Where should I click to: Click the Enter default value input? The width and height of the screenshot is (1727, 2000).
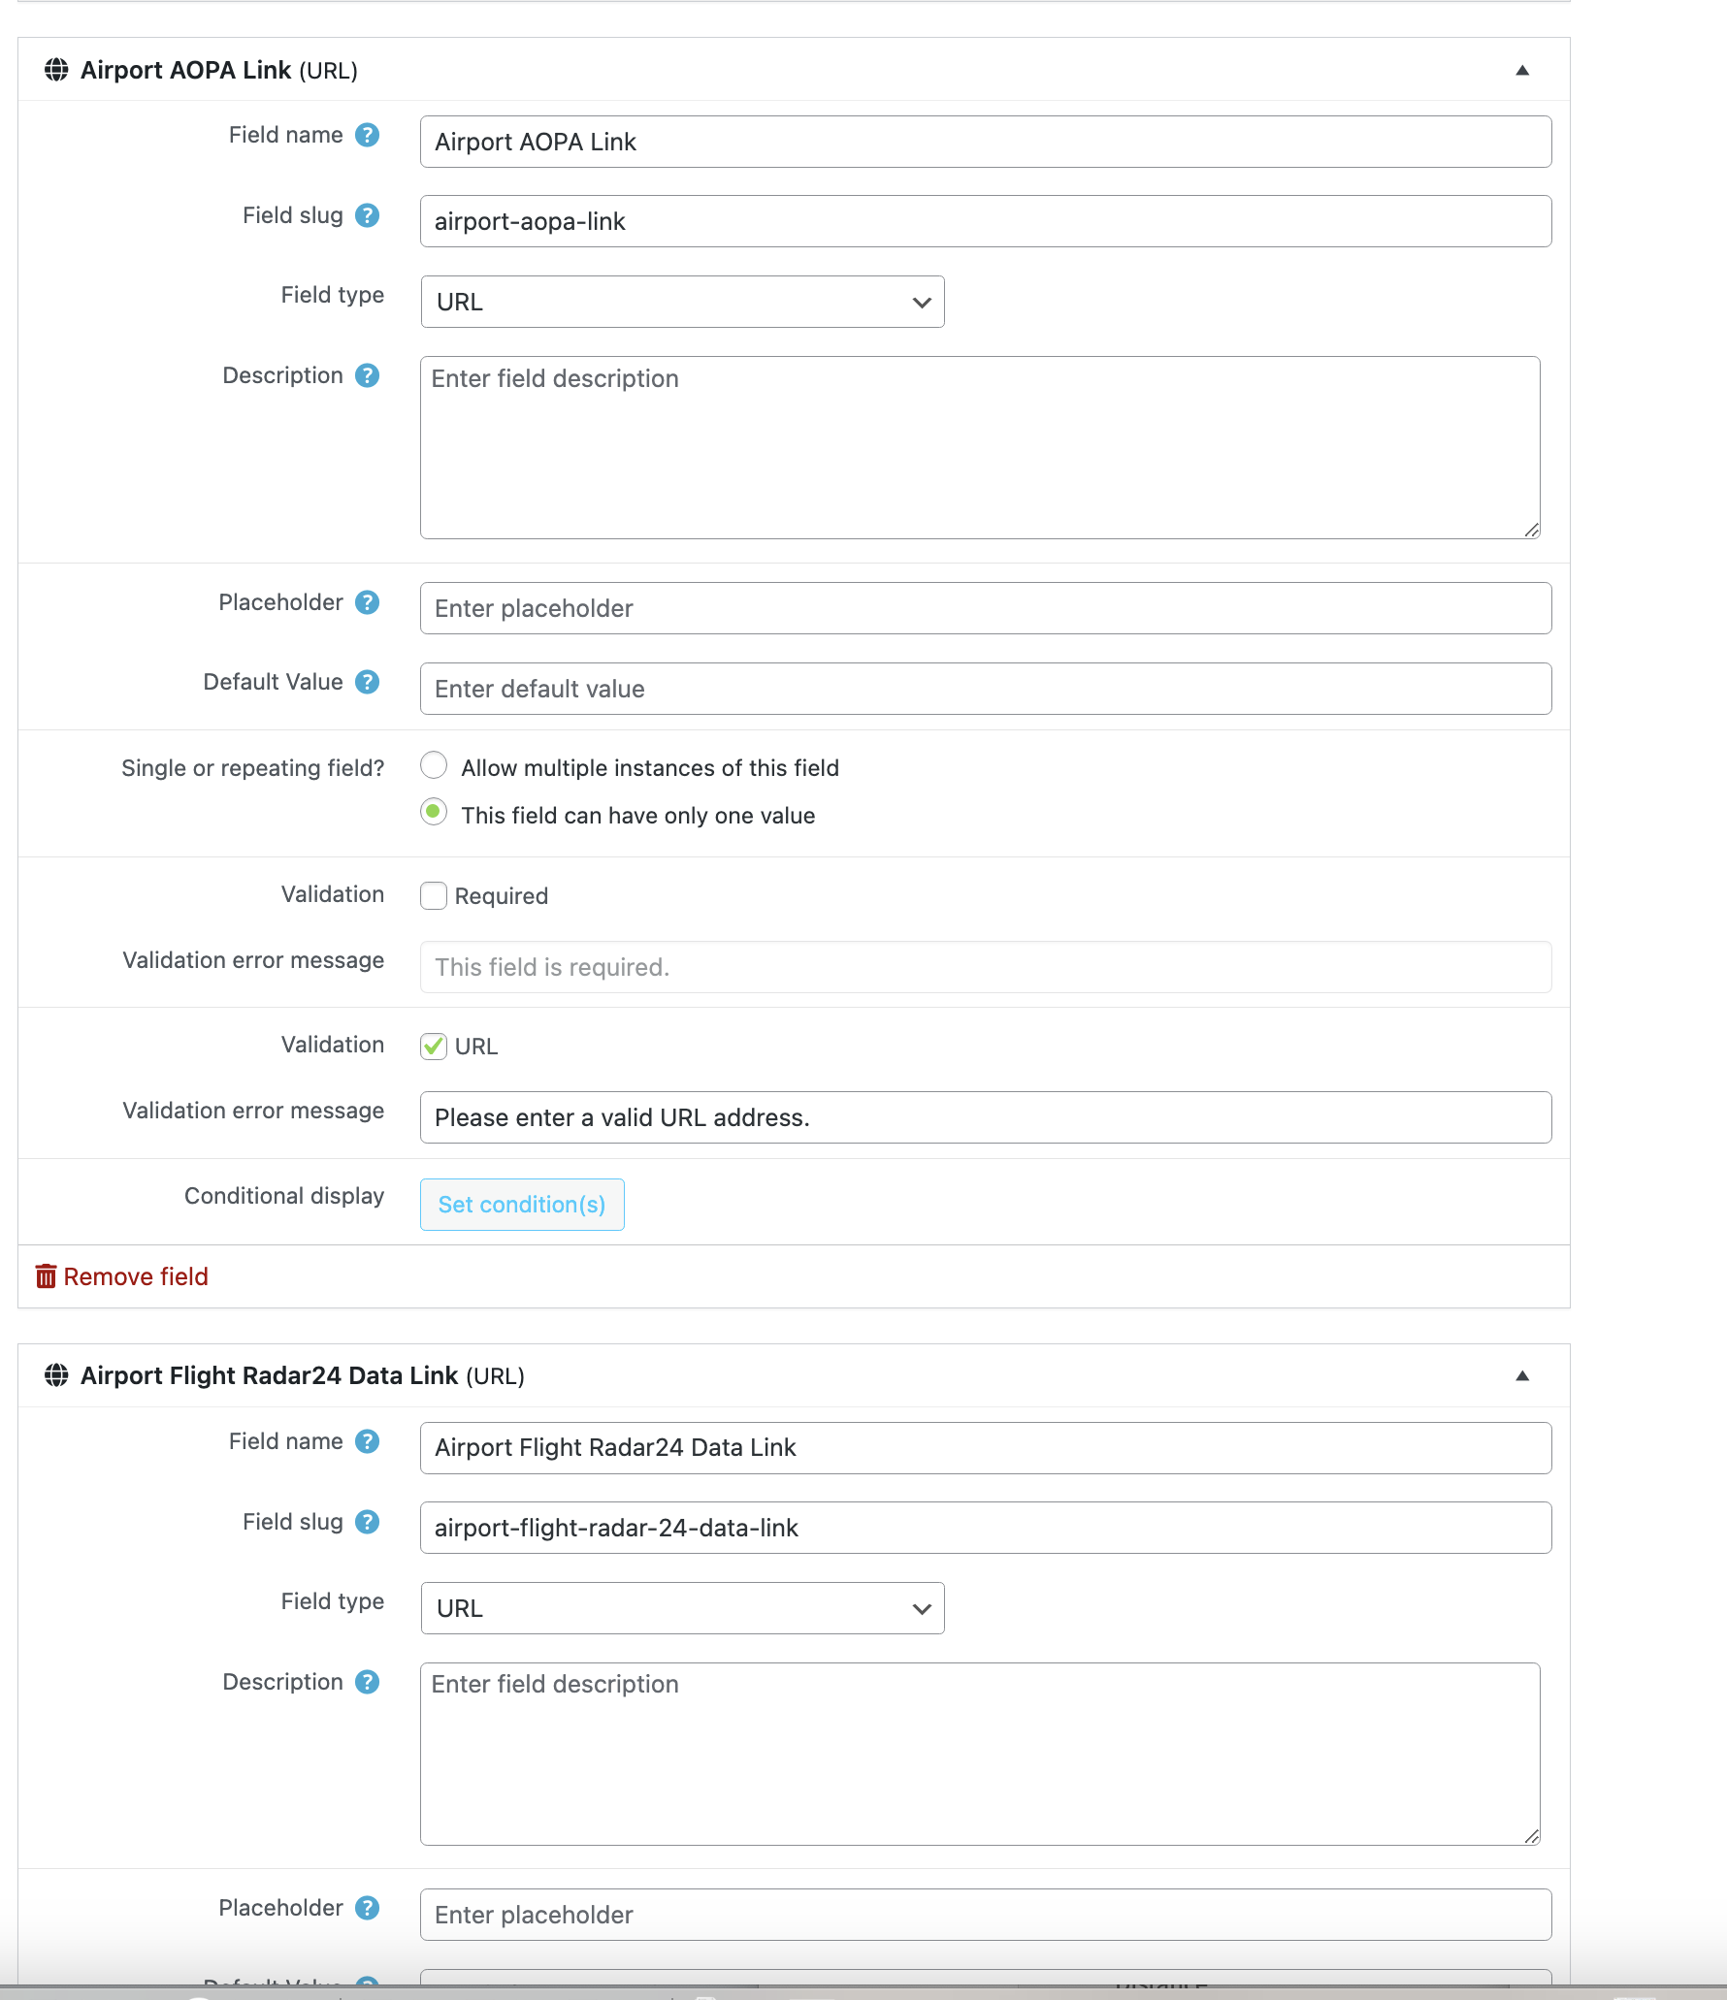tap(986, 689)
